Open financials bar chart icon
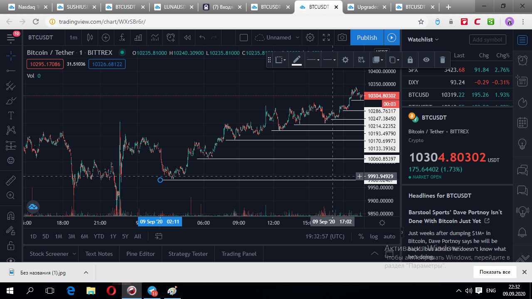The image size is (532, 299). pos(138,38)
